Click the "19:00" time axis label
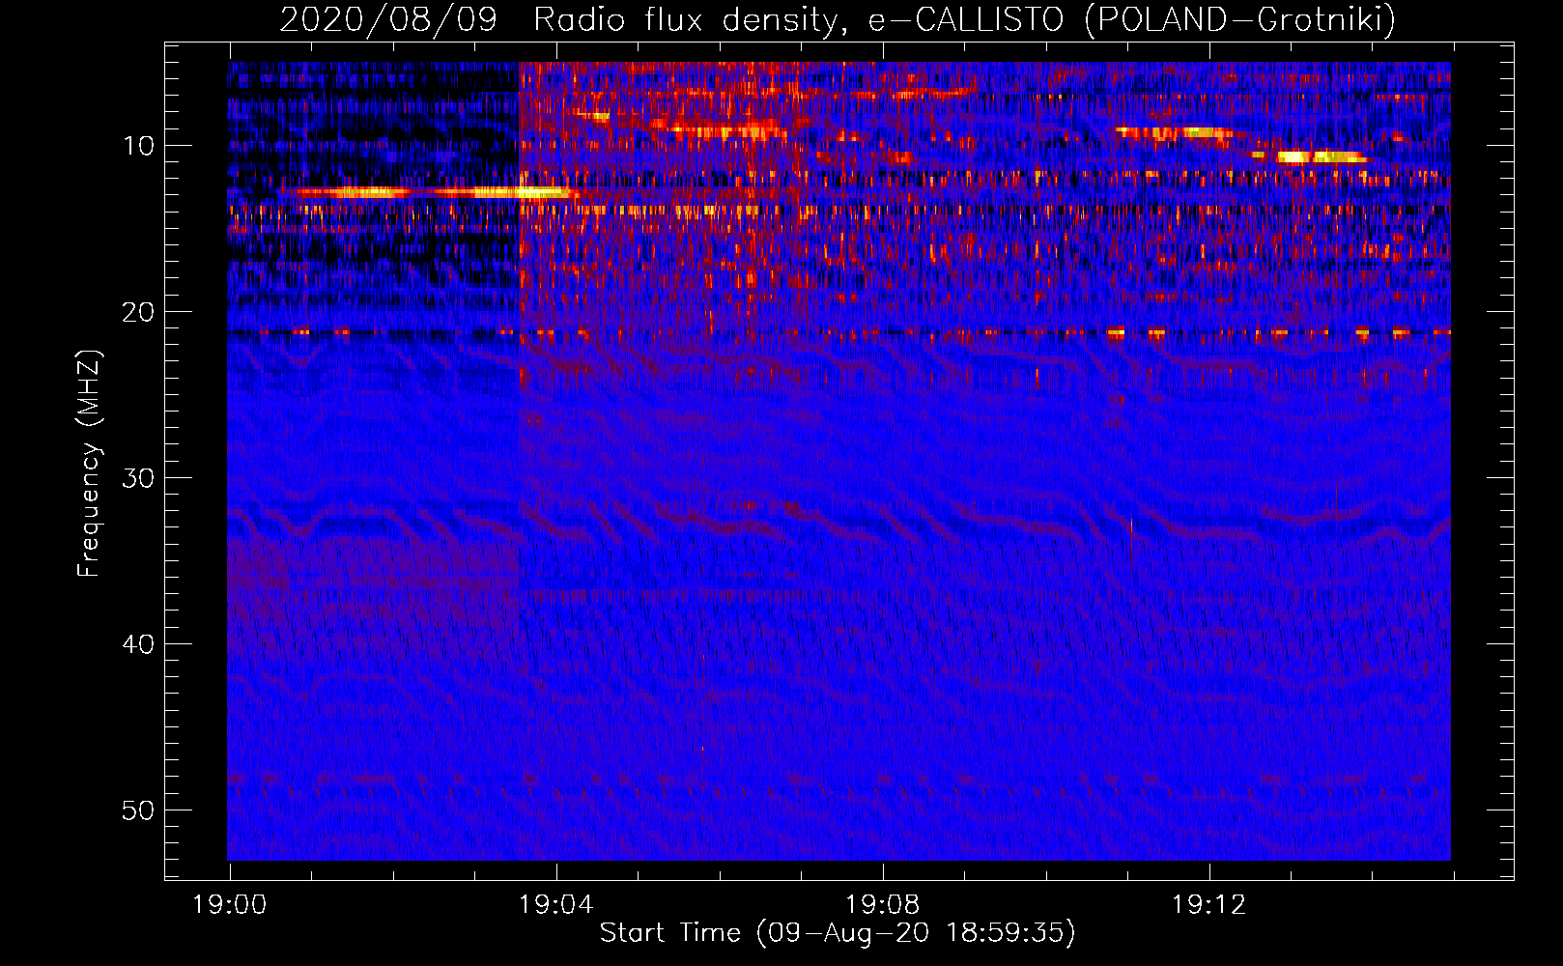Image resolution: width=1563 pixels, height=966 pixels. tap(229, 905)
